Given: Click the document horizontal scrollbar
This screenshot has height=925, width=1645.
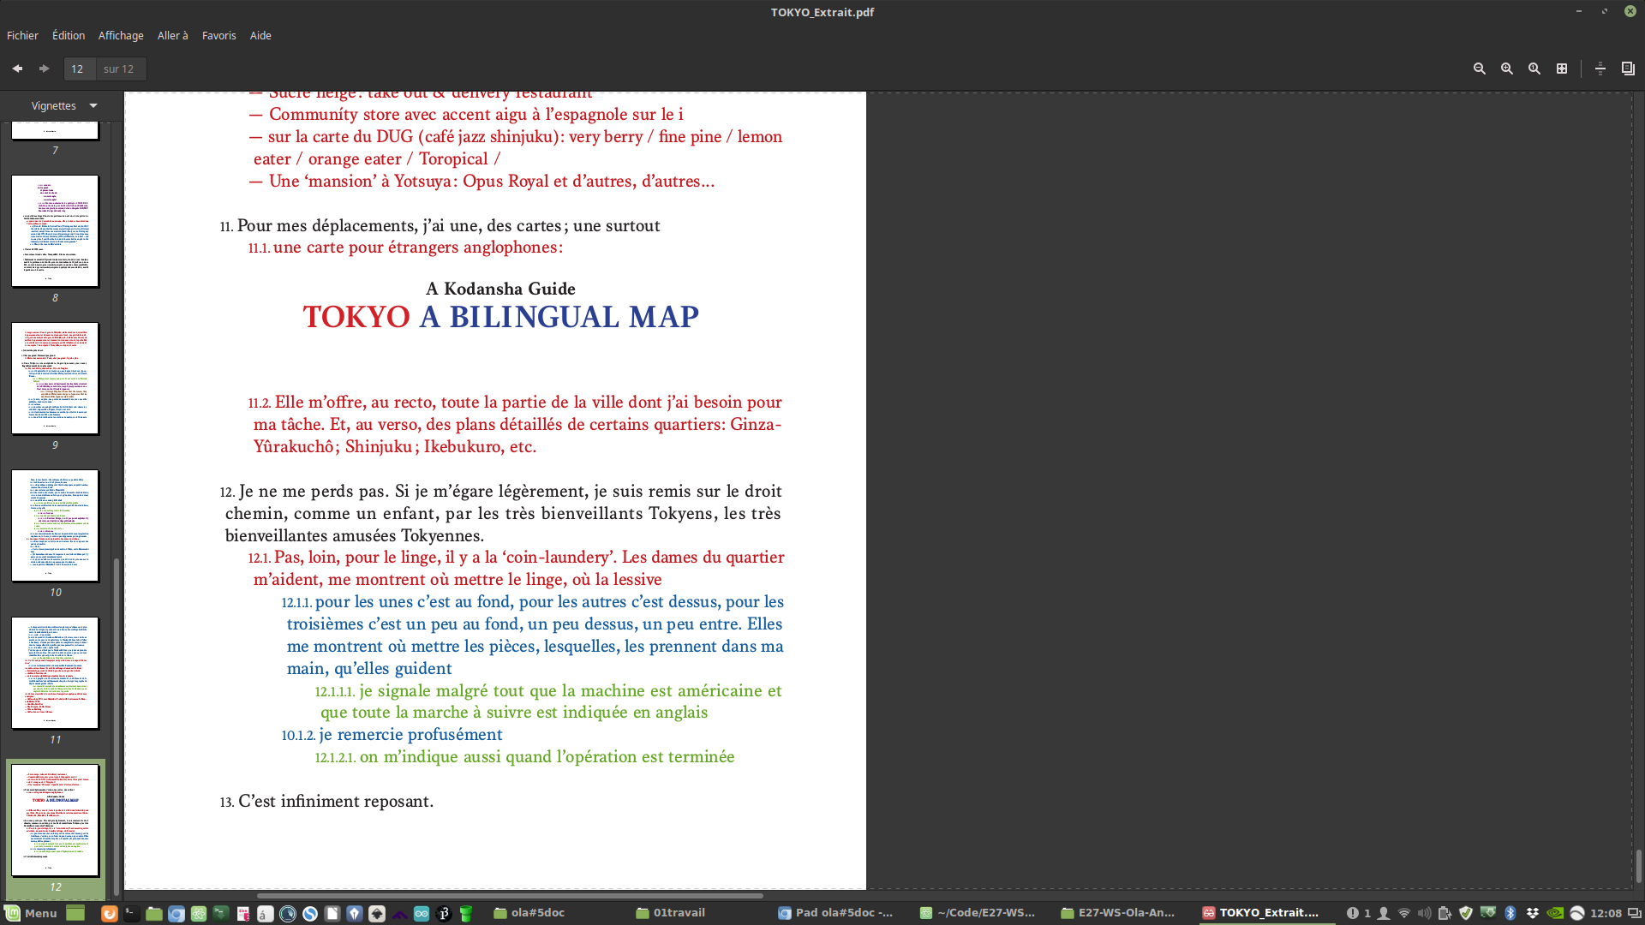Looking at the screenshot, I should tap(510, 896).
